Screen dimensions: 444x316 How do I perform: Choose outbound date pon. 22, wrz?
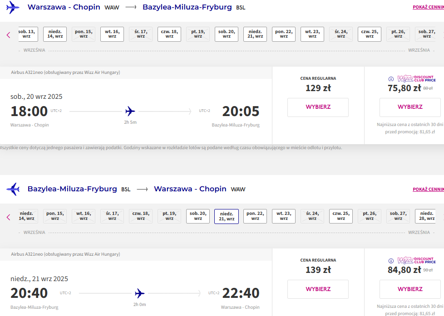coord(284,34)
